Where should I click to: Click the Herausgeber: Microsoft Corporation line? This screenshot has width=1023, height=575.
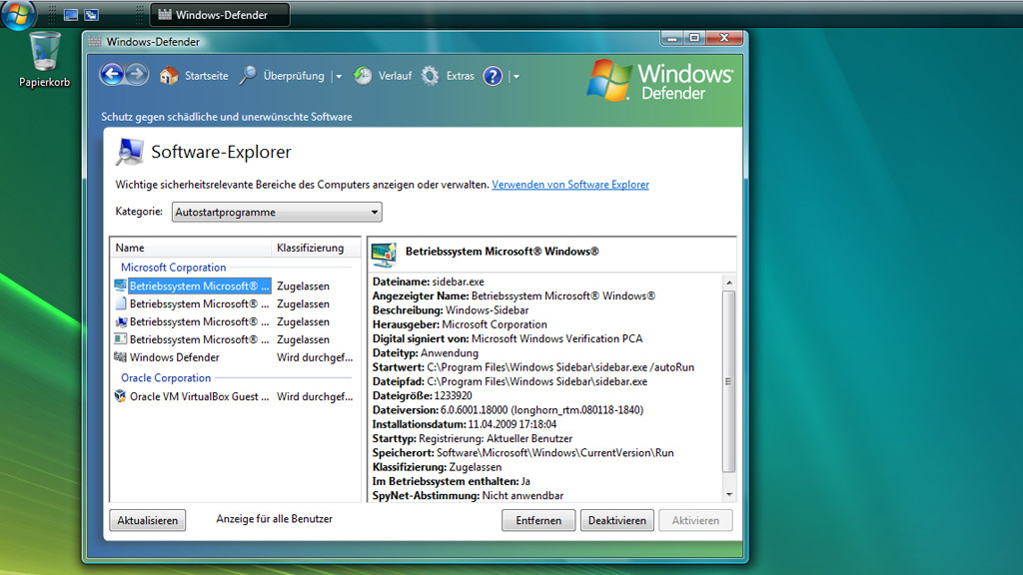460,324
